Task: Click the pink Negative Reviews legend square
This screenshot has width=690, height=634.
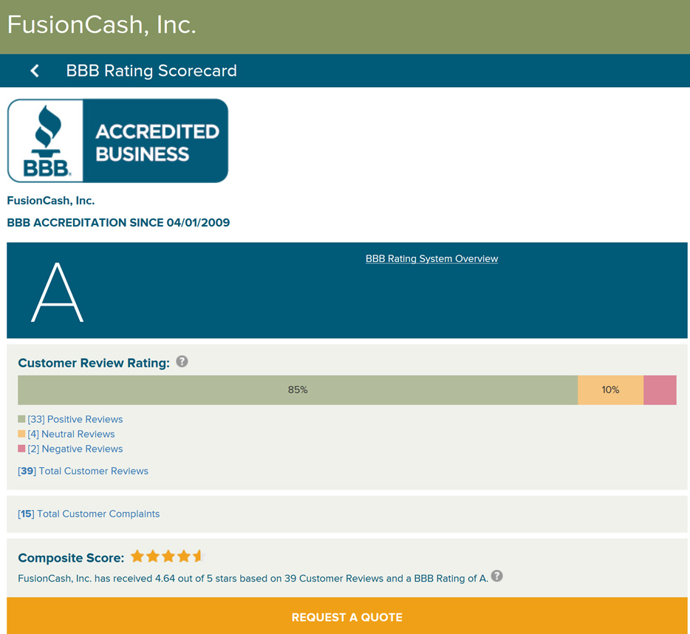Action: coord(21,449)
